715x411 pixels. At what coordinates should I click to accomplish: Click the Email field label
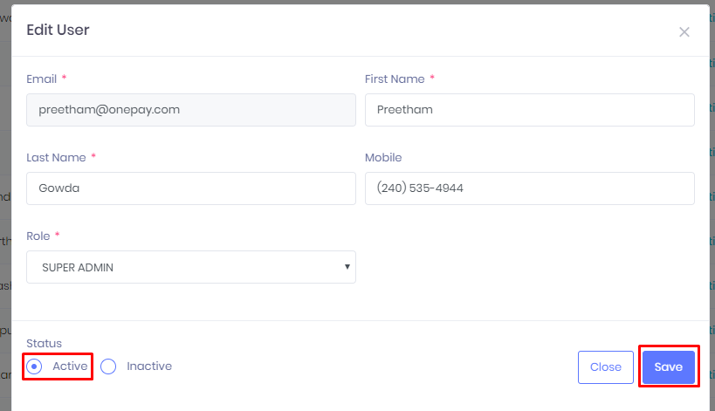click(x=41, y=79)
